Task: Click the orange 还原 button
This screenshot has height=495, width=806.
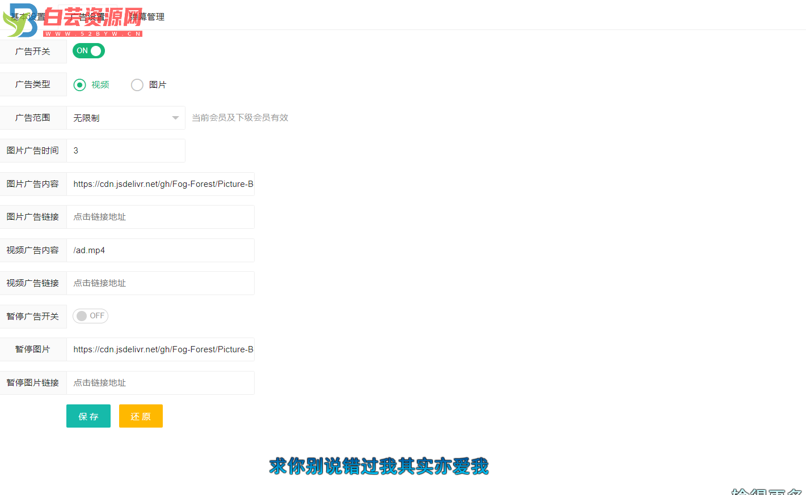Action: click(141, 416)
